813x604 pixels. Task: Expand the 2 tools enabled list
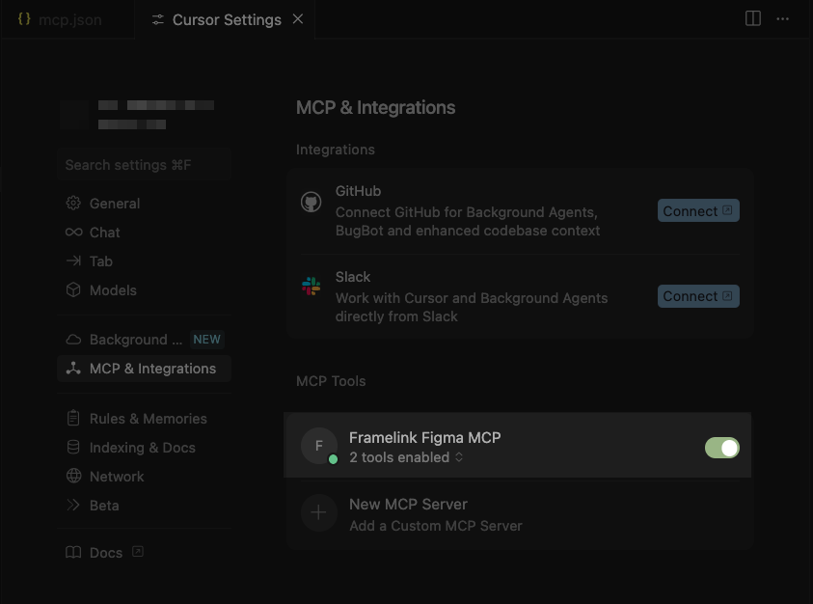pos(406,457)
